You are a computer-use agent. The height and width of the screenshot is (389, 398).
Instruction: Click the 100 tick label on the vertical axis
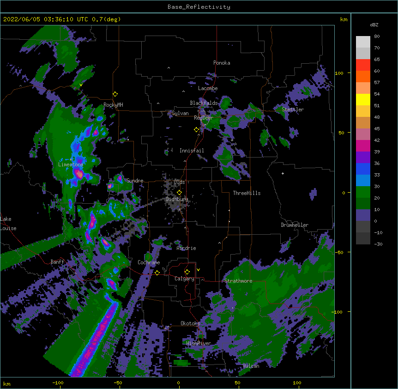339,73
